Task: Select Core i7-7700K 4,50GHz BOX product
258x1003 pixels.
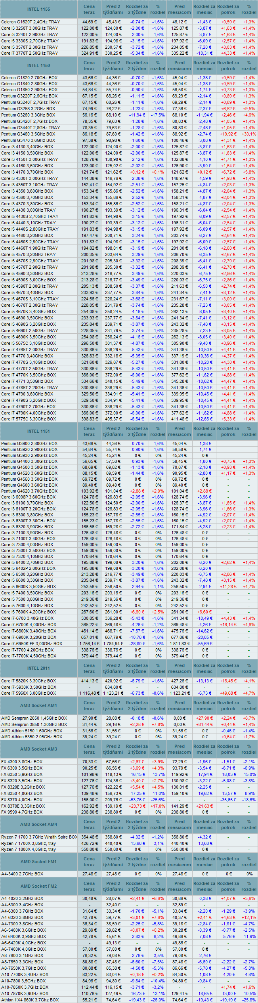Action: (29, 656)
